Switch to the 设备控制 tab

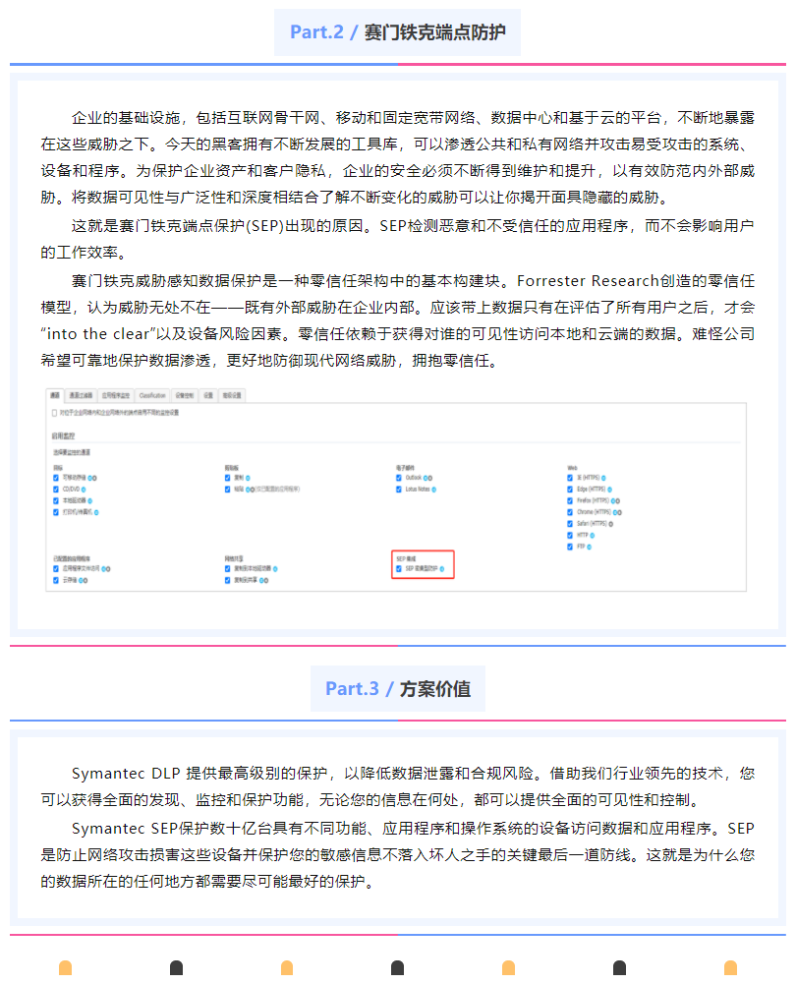coord(185,395)
